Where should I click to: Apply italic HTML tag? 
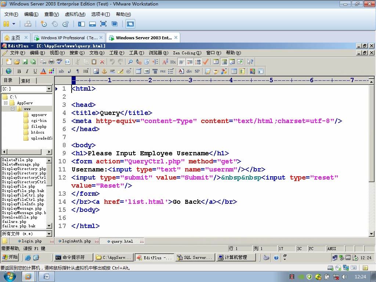coord(27,71)
